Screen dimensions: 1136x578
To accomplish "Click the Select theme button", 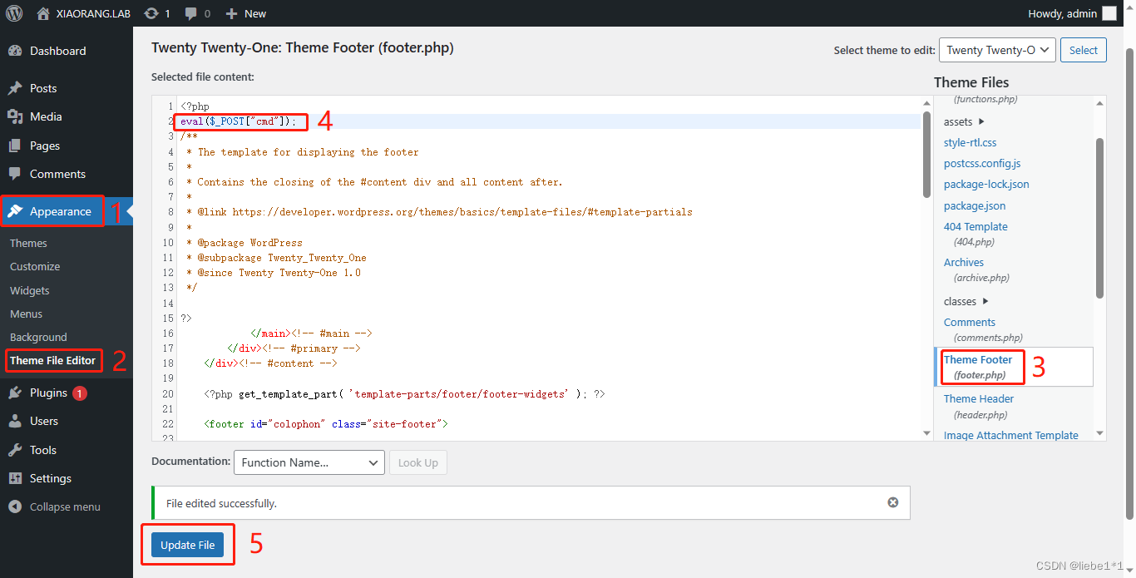I will pyautogui.click(x=1084, y=50).
